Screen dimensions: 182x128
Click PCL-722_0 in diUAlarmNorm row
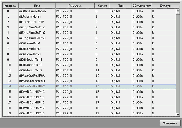pyautogui.click(x=64, y=17)
